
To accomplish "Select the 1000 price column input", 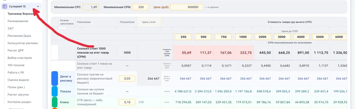I will pyautogui.click(x=243, y=37).
